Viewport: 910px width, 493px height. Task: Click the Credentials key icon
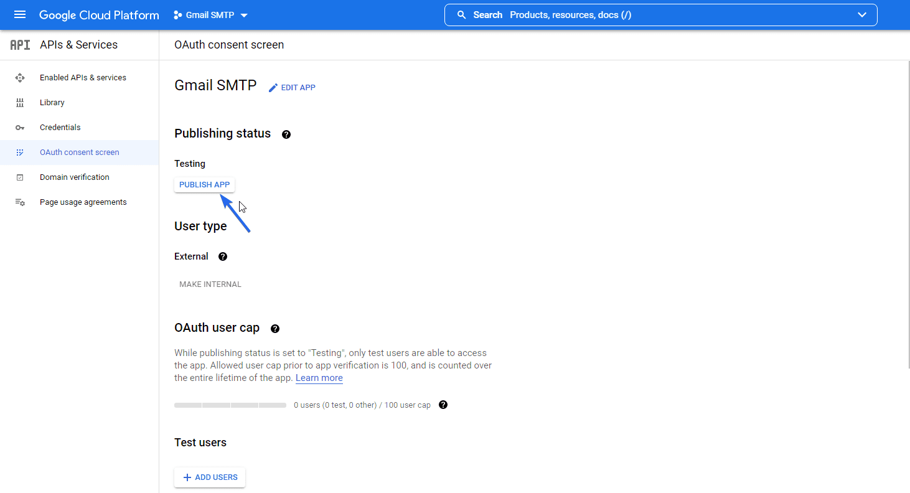coord(20,128)
